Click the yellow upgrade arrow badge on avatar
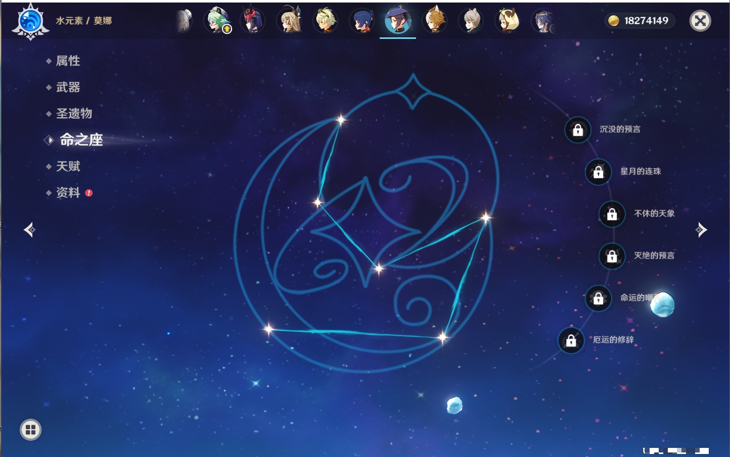Viewport: 730px width, 457px height. (227, 29)
